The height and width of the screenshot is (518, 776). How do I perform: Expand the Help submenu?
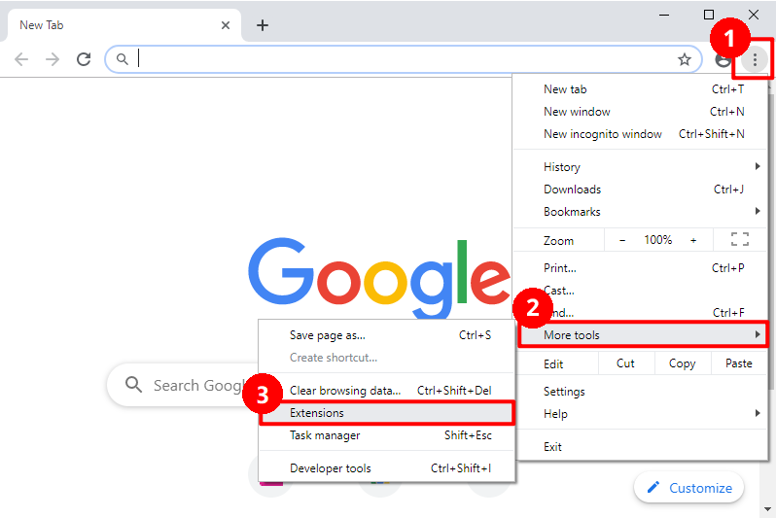pos(642,414)
